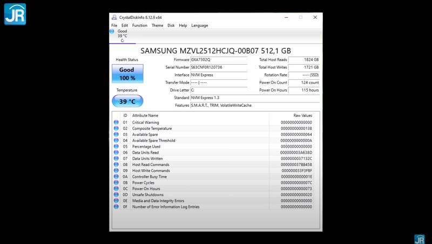Click the 39 °C temperature button

[x=127, y=101]
